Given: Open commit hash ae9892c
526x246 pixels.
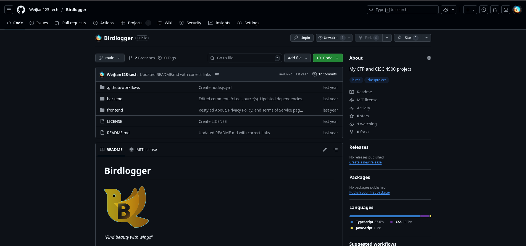Looking at the screenshot, I should tap(285, 74).
